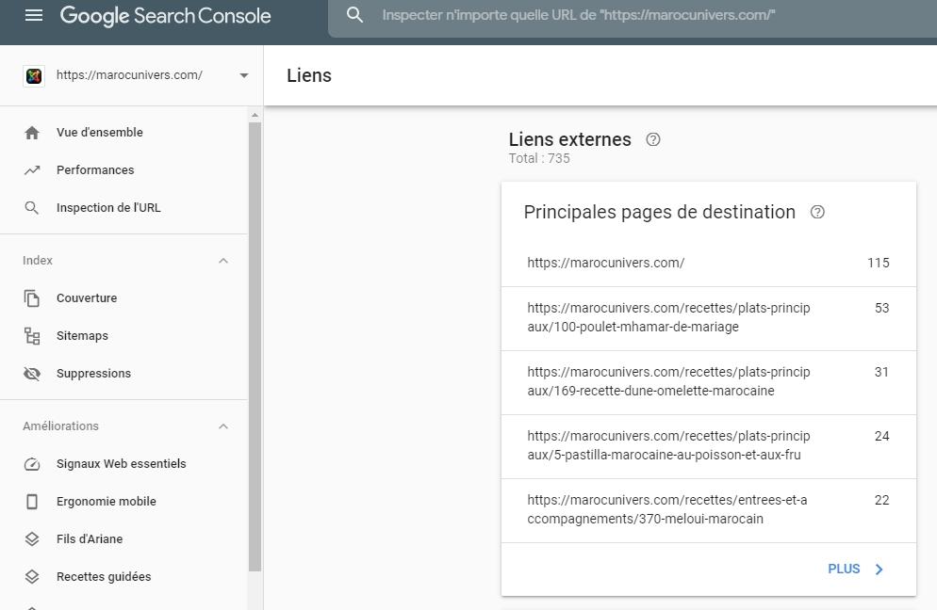
Task: Select the Vue d'ensemble home icon
Action: pyautogui.click(x=31, y=132)
